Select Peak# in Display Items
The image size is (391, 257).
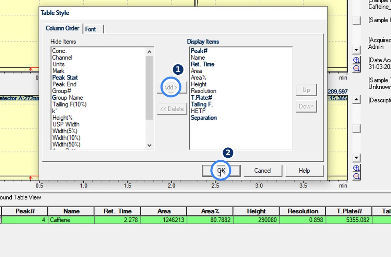tap(199, 51)
